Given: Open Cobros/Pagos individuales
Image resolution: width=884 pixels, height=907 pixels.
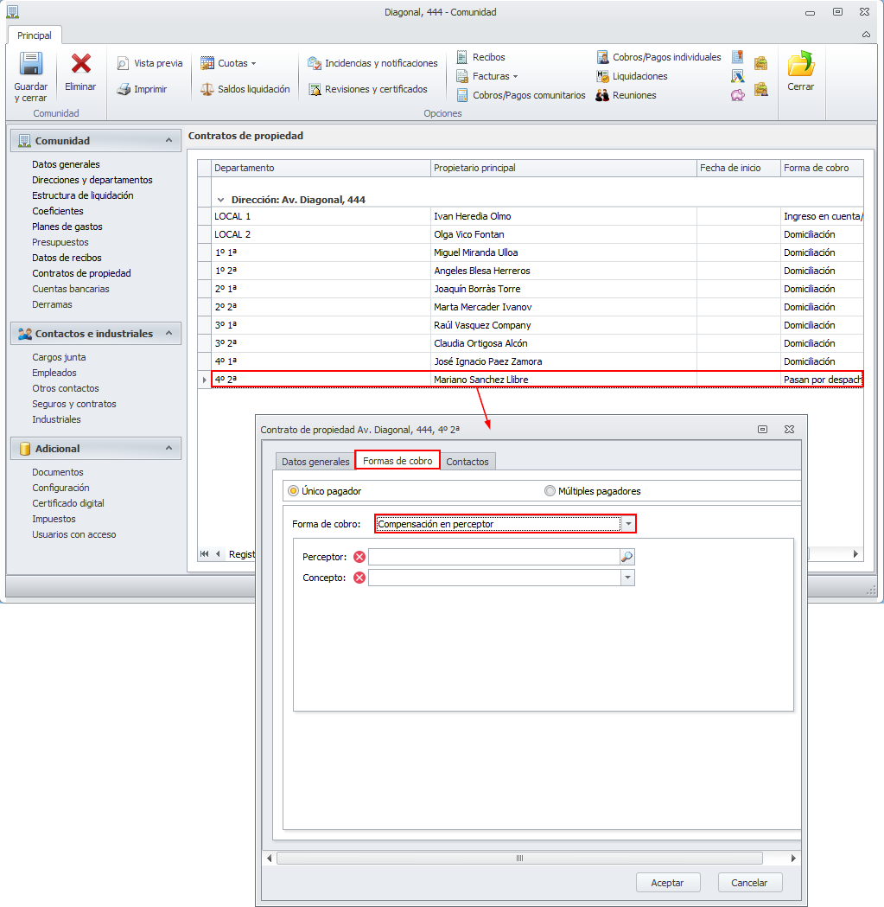Looking at the screenshot, I should pyautogui.click(x=658, y=57).
